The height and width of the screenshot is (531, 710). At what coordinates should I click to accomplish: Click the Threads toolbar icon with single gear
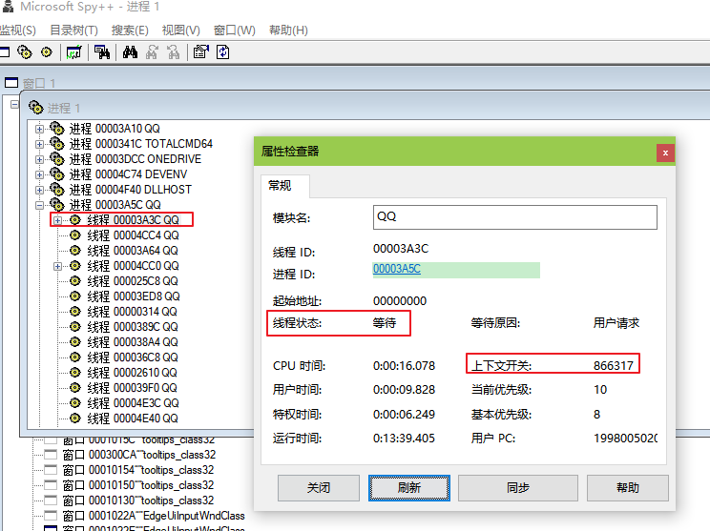coord(46,52)
